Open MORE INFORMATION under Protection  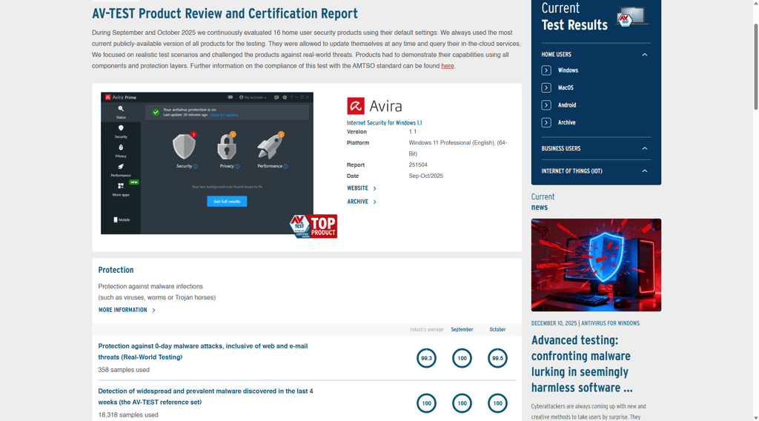[122, 310]
